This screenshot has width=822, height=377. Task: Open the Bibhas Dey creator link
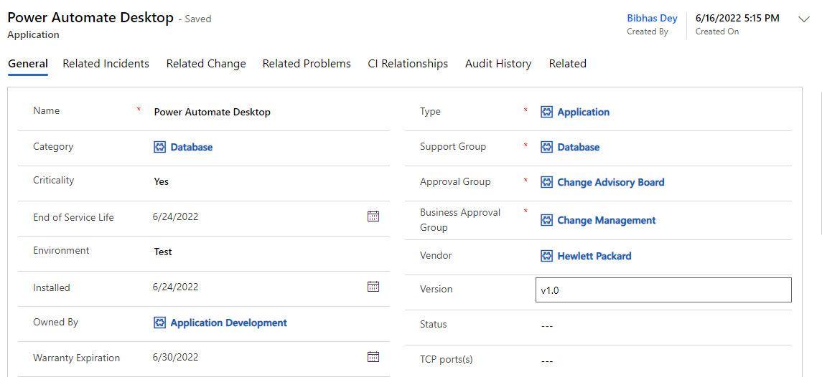pyautogui.click(x=652, y=19)
